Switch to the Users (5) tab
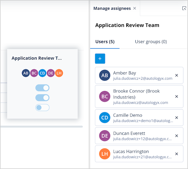 click(x=105, y=42)
